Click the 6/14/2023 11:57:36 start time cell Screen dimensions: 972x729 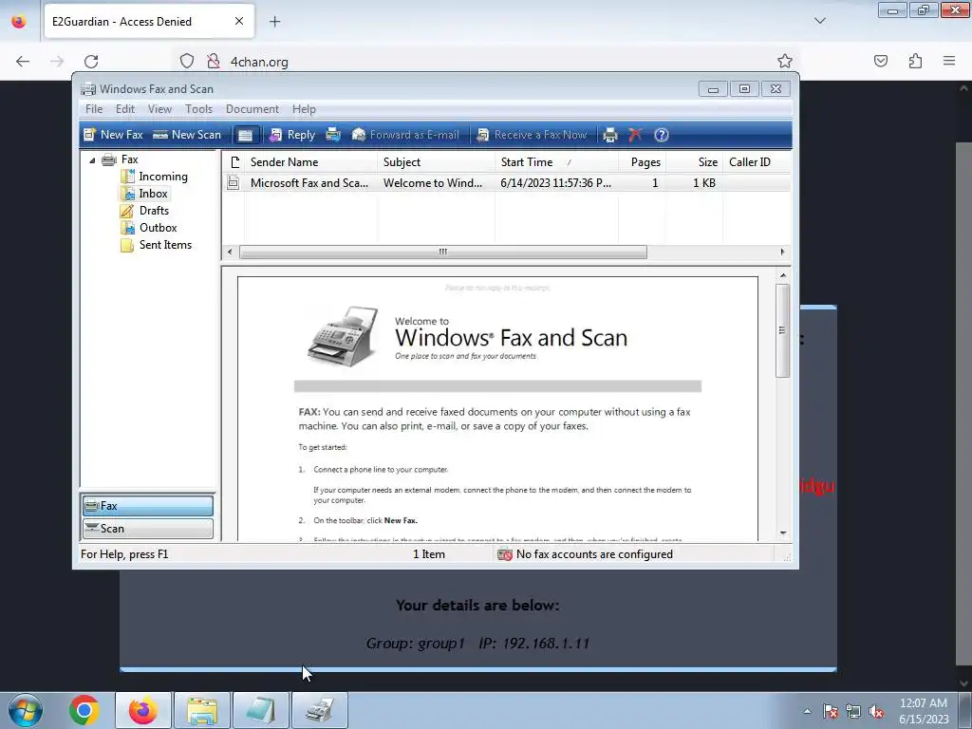556,183
